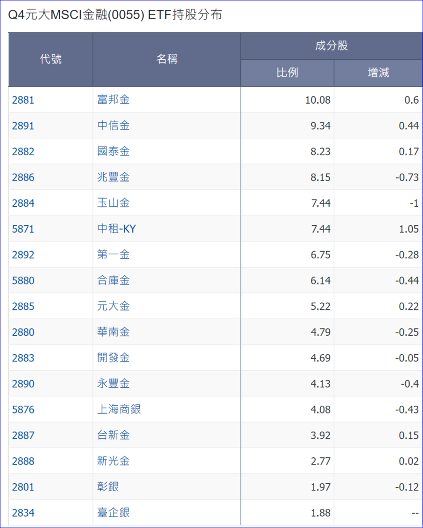Screen dimensions: 423x528
Task: Click the 5.22 ratio value
Action: tap(321, 306)
